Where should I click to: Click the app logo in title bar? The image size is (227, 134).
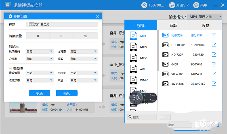click(8, 5)
